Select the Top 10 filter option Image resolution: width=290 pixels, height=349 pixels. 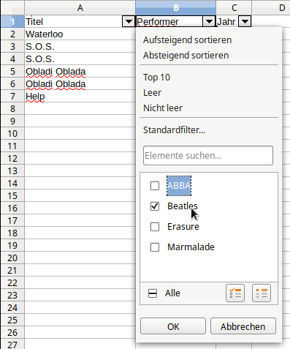[x=156, y=78]
